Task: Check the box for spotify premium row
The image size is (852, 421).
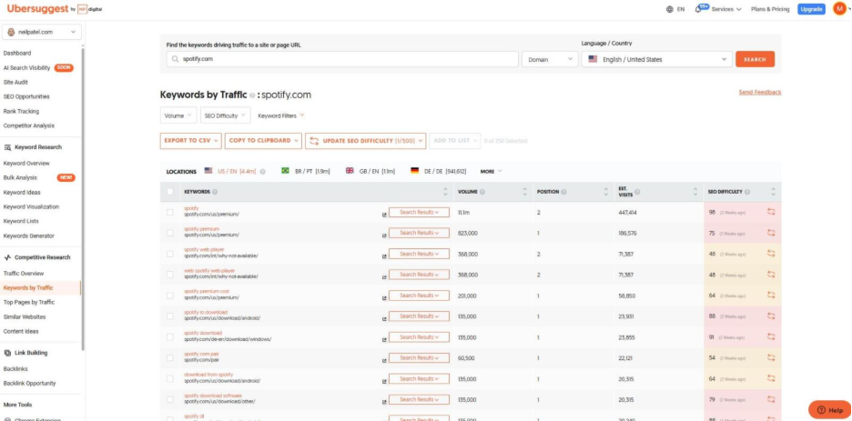Action: tap(170, 233)
